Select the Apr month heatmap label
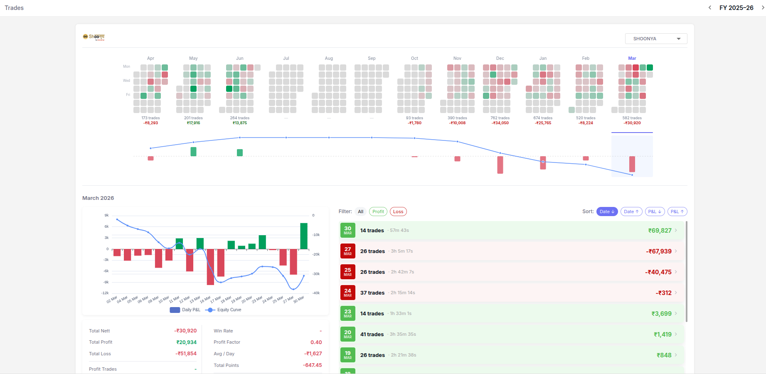 (150, 58)
